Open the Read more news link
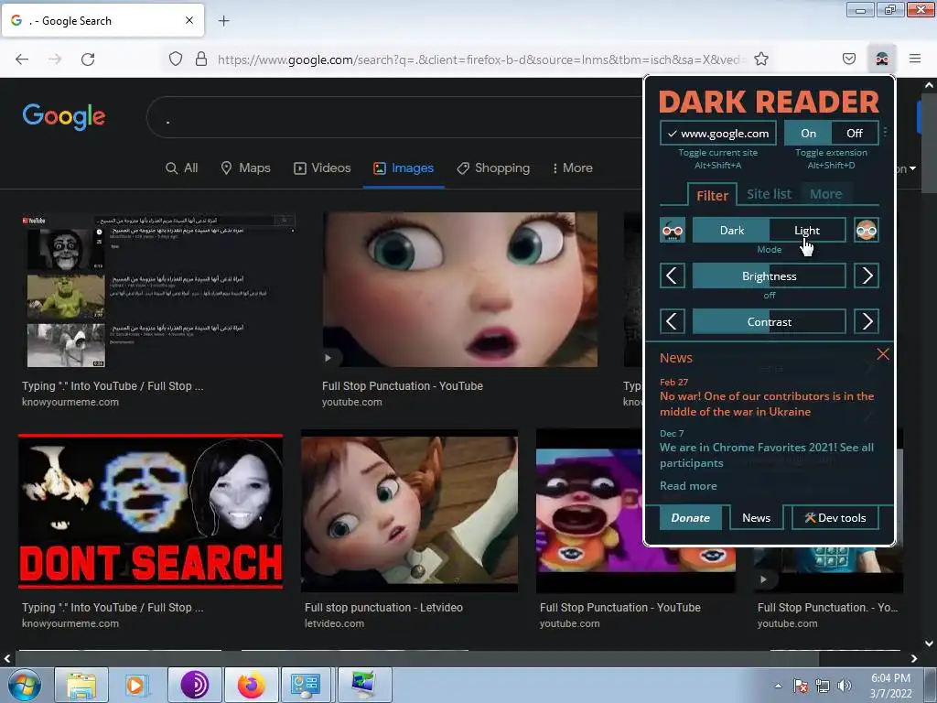Image resolution: width=937 pixels, height=703 pixels. point(688,486)
